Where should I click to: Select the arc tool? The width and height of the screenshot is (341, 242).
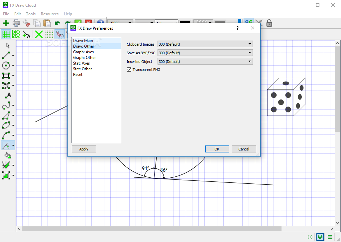tap(6, 135)
